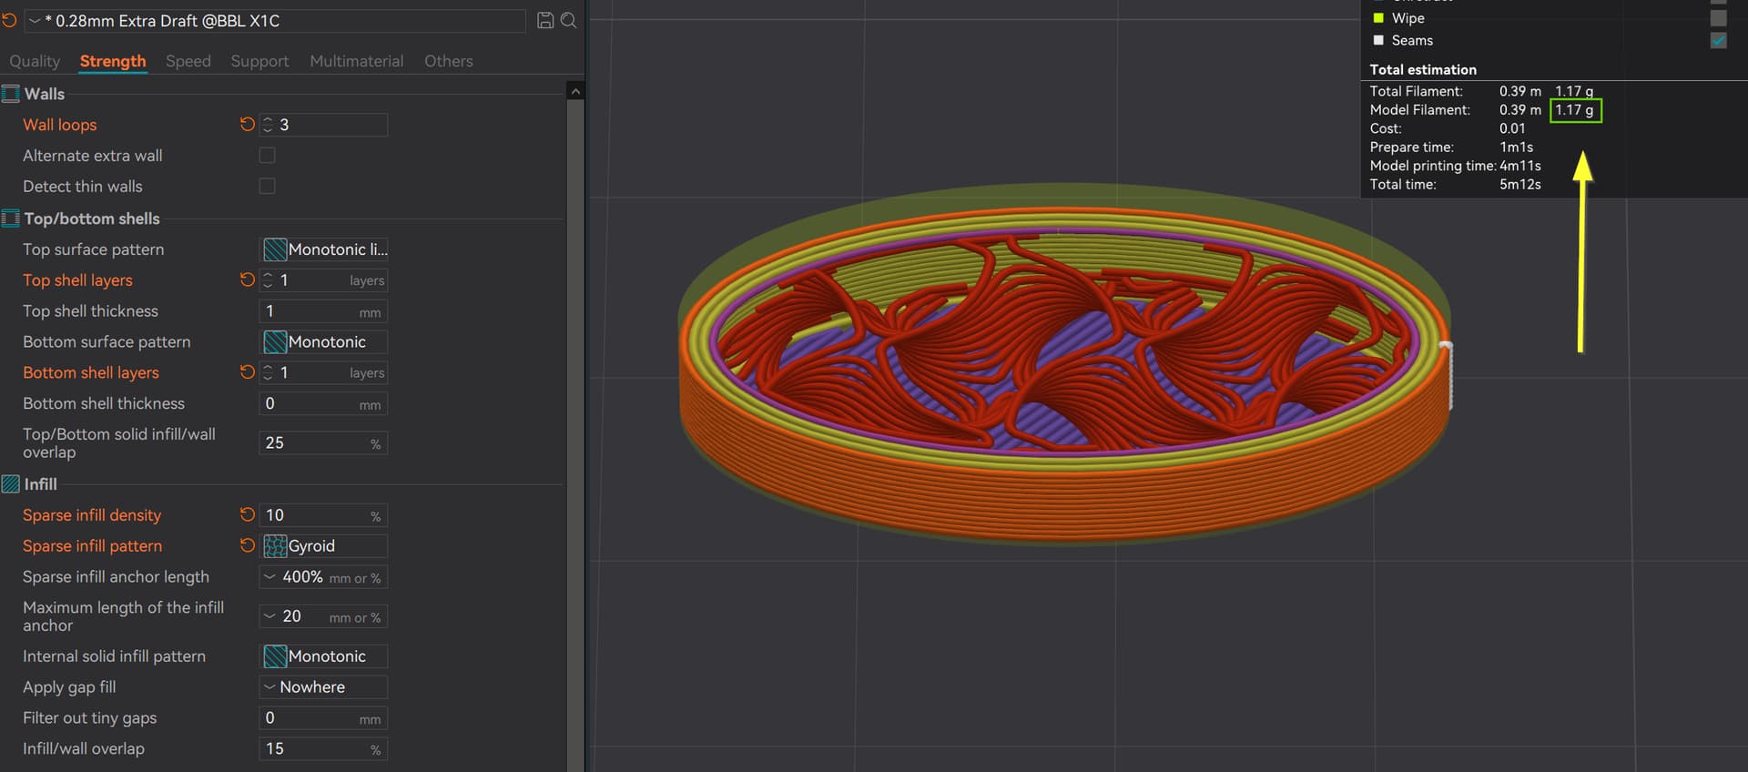Reset the Wall loops value to default
This screenshot has width=1748, height=772.
[247, 124]
